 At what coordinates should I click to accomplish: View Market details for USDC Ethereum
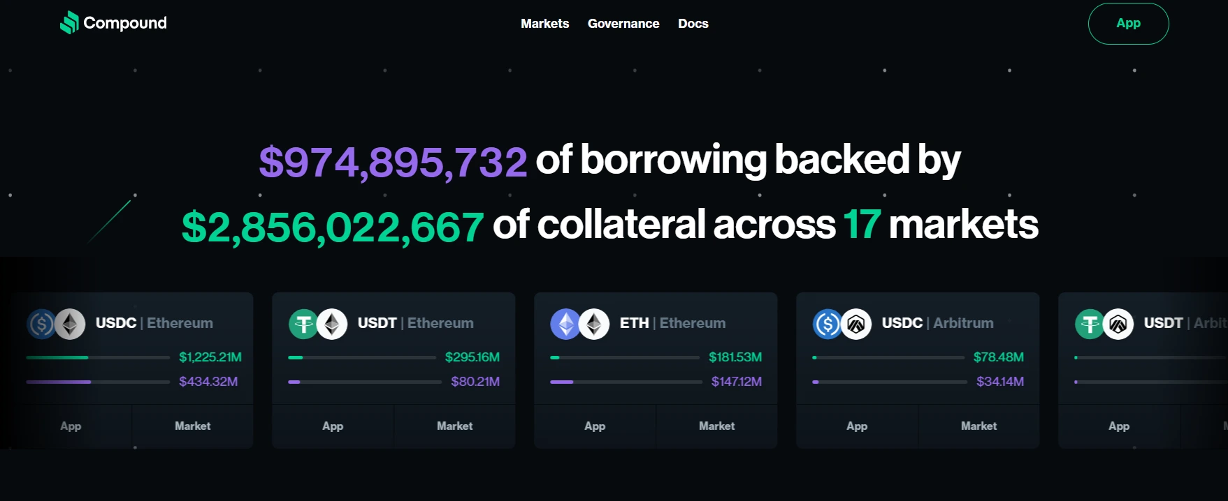192,426
